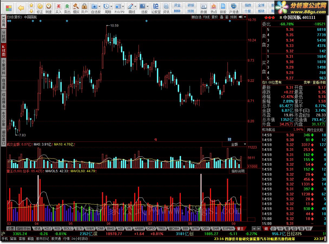Open the 沪港通 SSE-HKE icon
The height and width of the screenshot is (244, 329).
(x=234, y=8)
